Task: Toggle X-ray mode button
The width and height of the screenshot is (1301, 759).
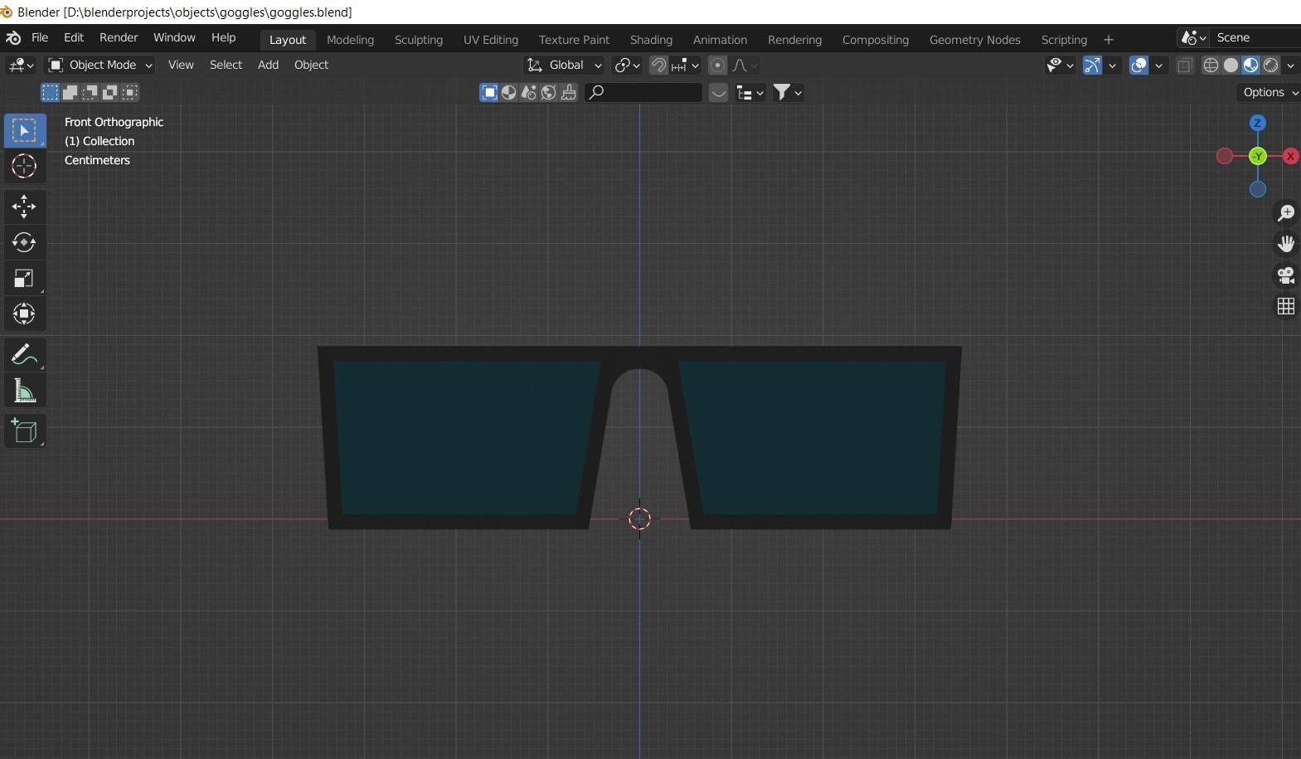Action: coord(1185,65)
